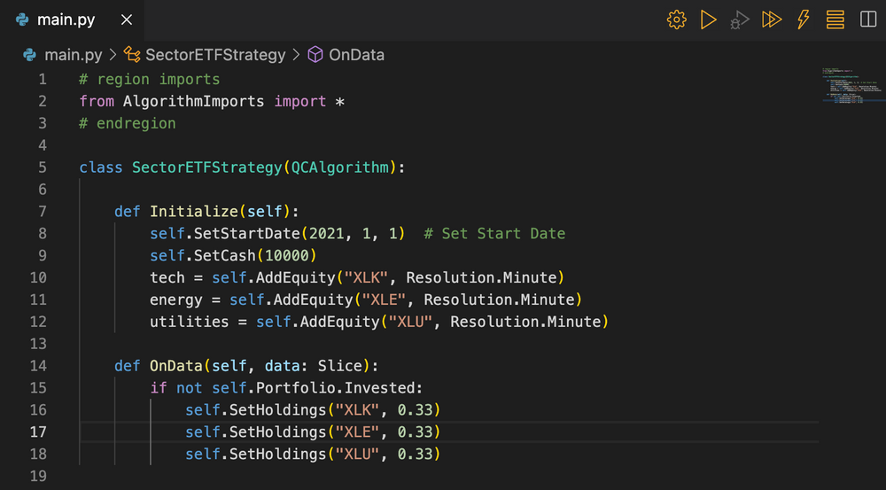Click main.py in the breadcrumb
Screen dimensions: 886x490
[x=74, y=55]
